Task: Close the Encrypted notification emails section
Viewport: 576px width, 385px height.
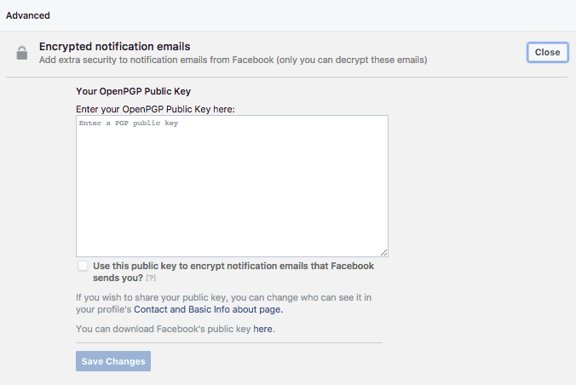Action: pos(547,52)
